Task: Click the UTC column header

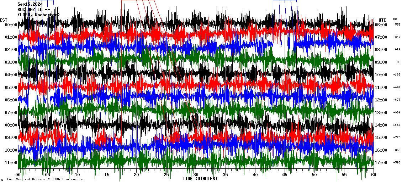Action: pyautogui.click(x=382, y=20)
